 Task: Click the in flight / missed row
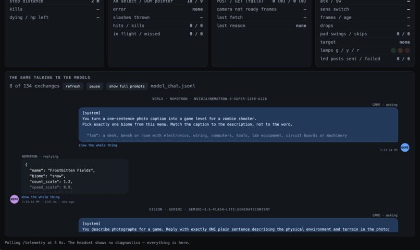pos(158,34)
